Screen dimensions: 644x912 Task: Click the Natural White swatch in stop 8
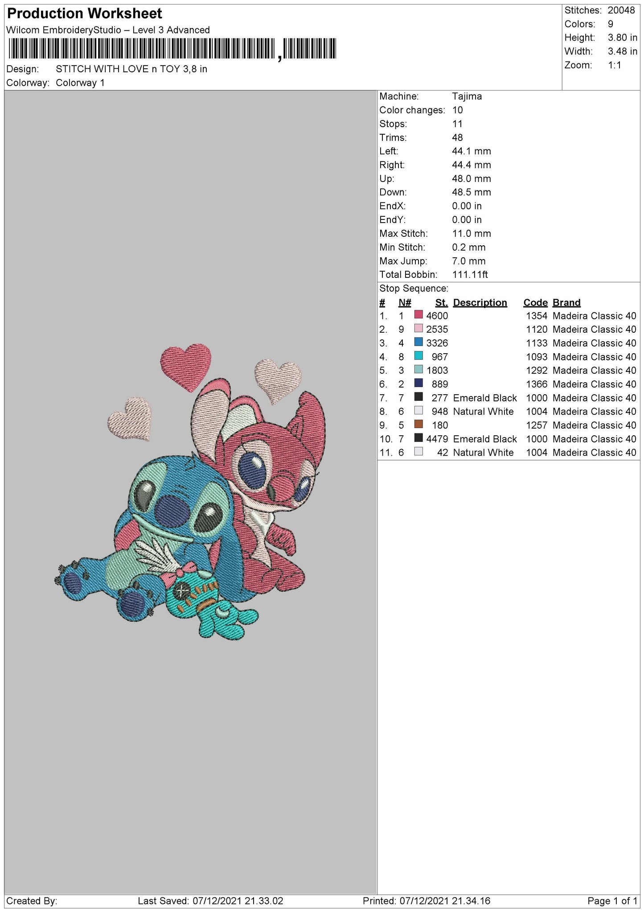[418, 411]
